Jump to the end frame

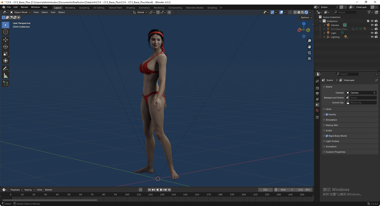169,190
